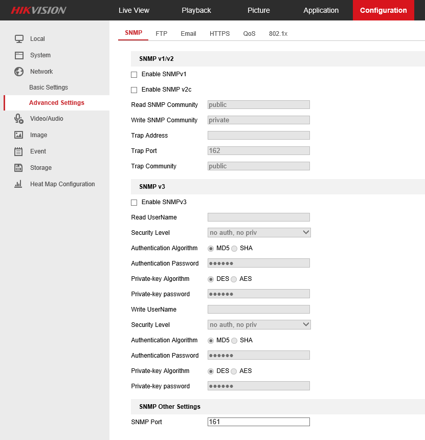The height and width of the screenshot is (440, 425).
Task: Click the Local monitor icon in sidebar
Action: (19, 39)
